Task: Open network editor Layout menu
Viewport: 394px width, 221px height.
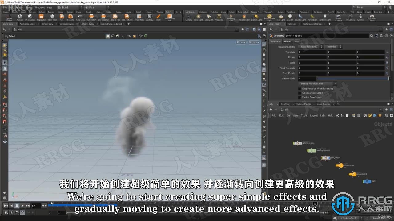Action: (314, 116)
